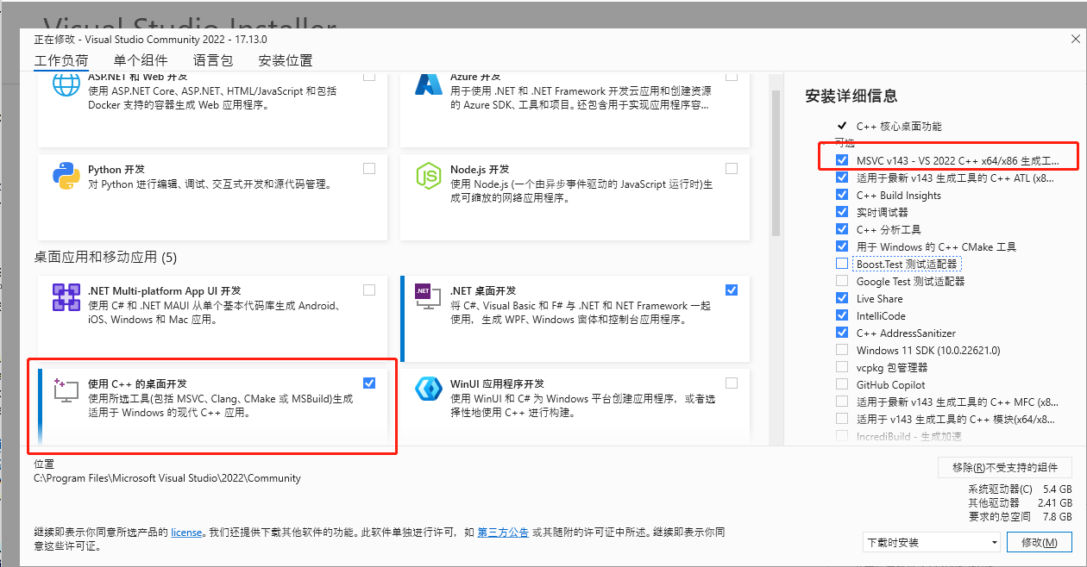The image size is (1087, 567).
Task: Click the 桌面应用和移动应用 (5) section header
Action: tap(105, 257)
